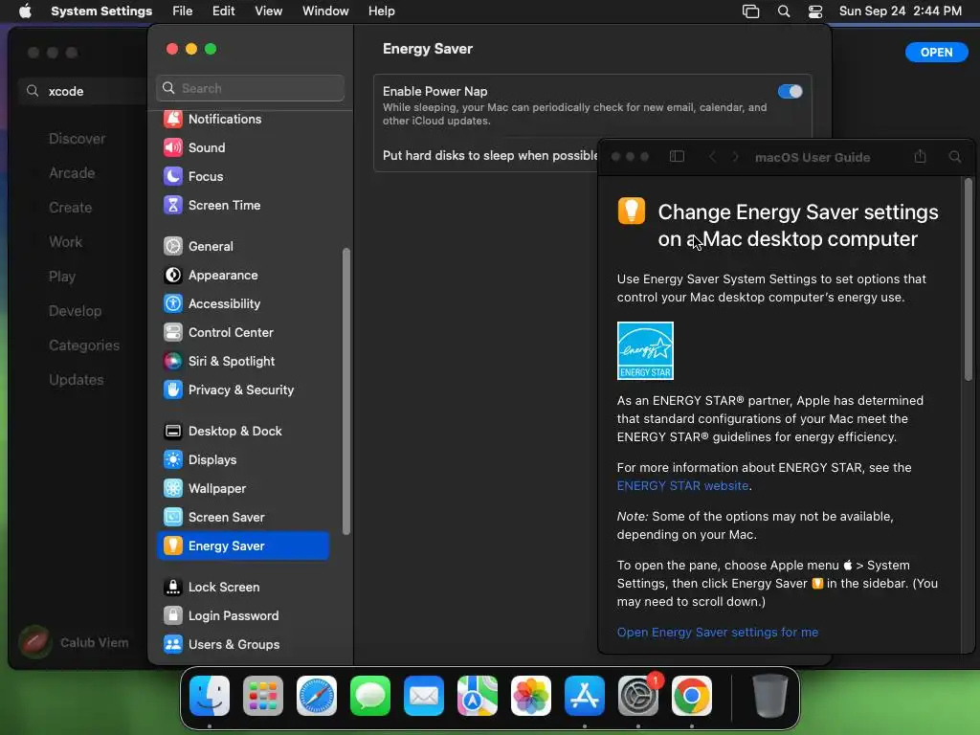Click the Stage Manager menu bar icon
This screenshot has height=735, width=980.
point(750,11)
